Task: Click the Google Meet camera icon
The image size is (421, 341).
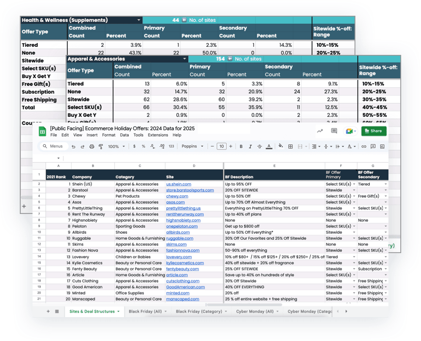Action: coord(349,131)
